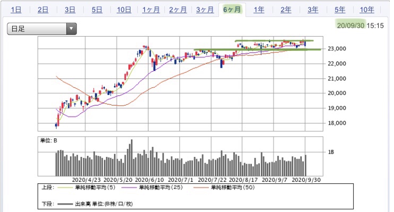This screenshot has width=394, height=212.
Task: Click the tallest volume bar in May
Action: coord(132,158)
